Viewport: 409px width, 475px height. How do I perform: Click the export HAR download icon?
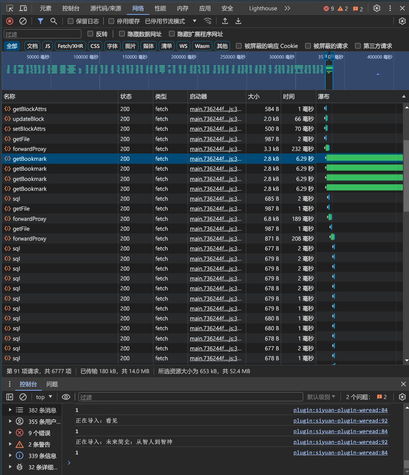238,21
